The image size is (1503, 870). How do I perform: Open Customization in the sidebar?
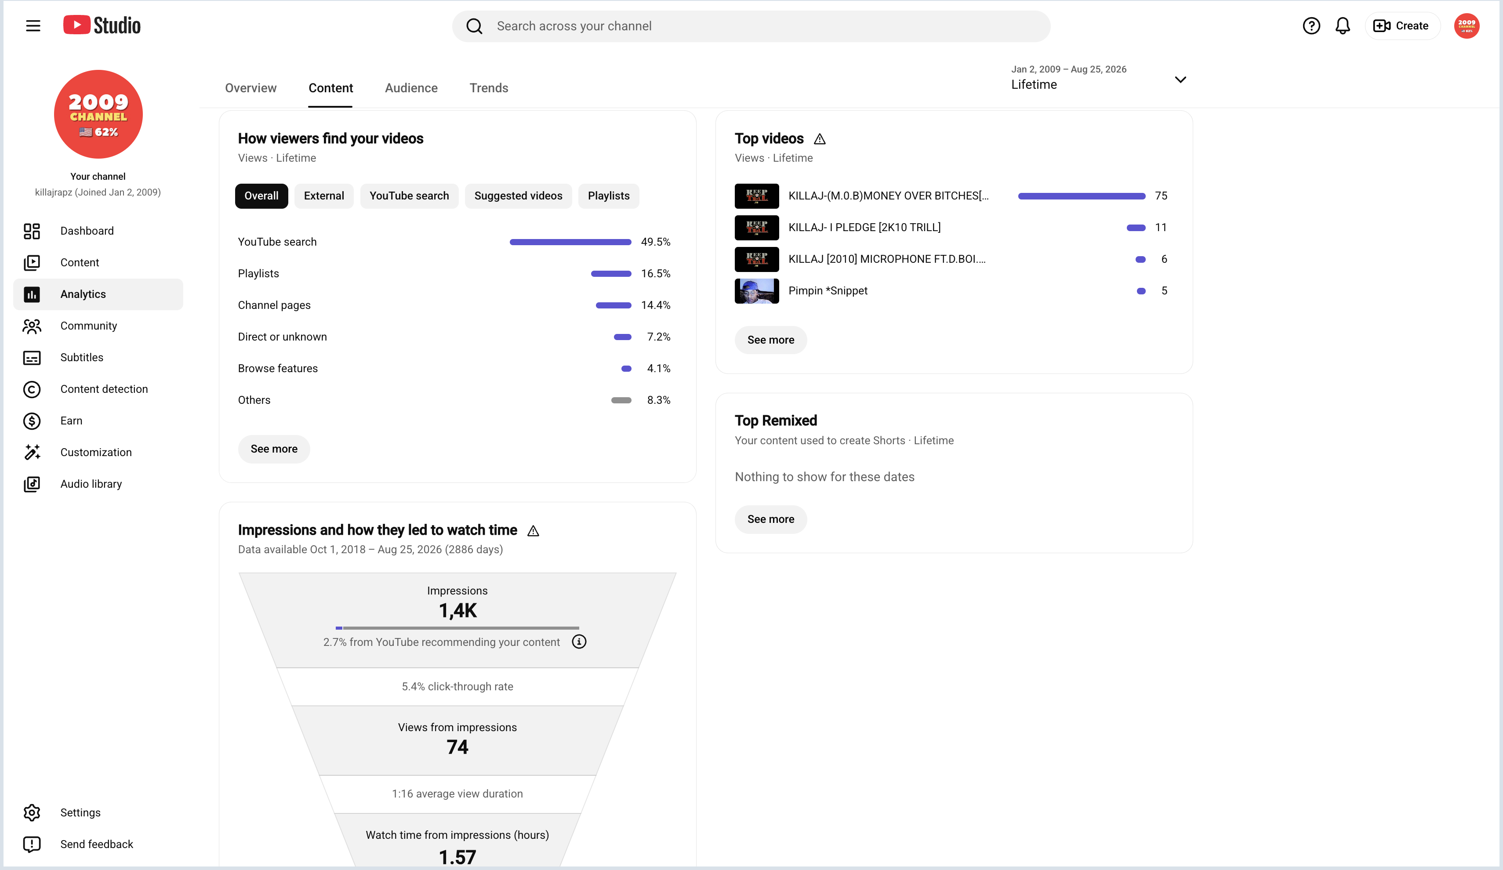pos(98,452)
